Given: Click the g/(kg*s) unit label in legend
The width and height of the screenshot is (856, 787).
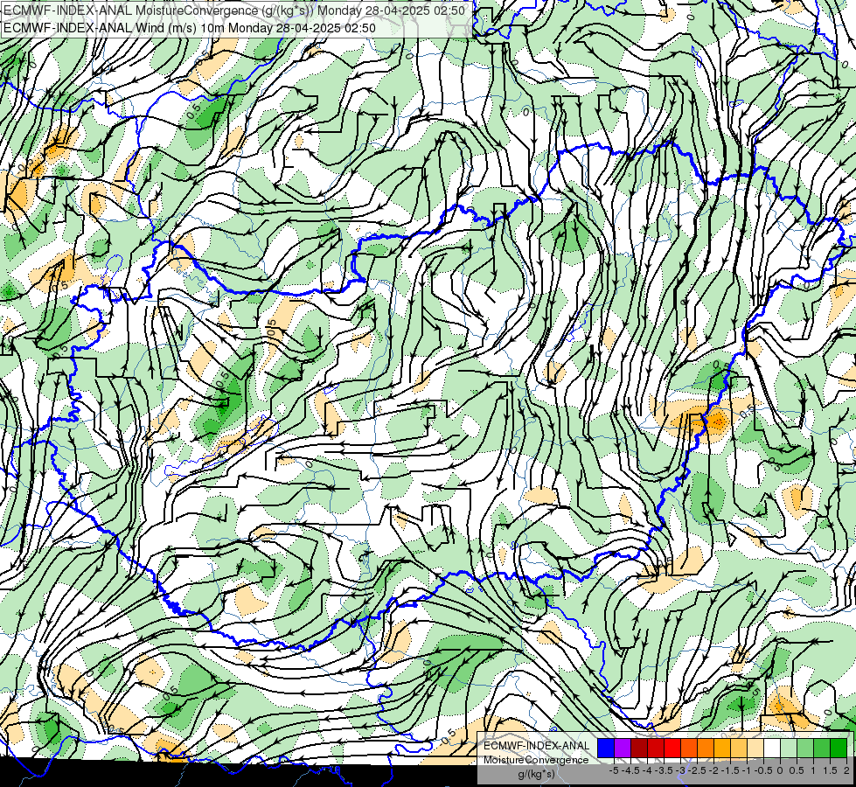Looking at the screenshot, I should point(536,774).
